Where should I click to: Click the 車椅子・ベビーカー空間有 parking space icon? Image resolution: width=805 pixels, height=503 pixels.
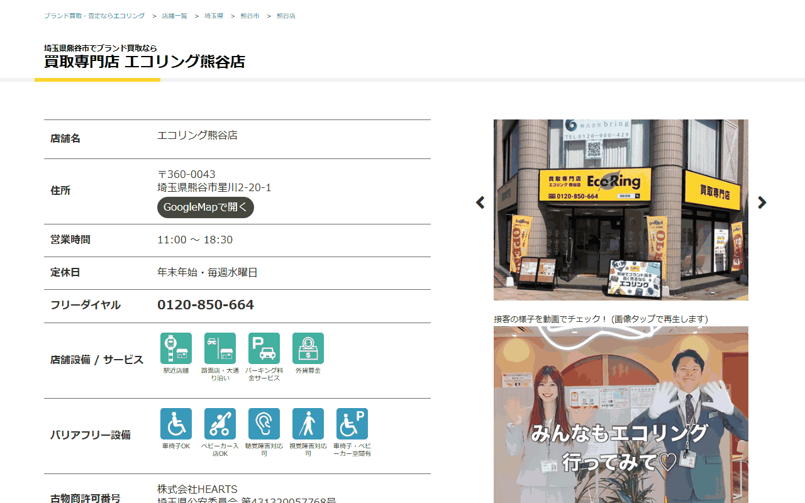(x=352, y=424)
